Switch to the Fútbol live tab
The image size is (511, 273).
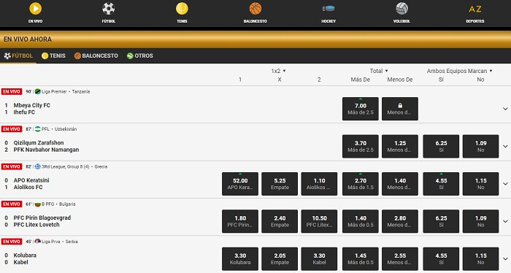tap(18, 55)
